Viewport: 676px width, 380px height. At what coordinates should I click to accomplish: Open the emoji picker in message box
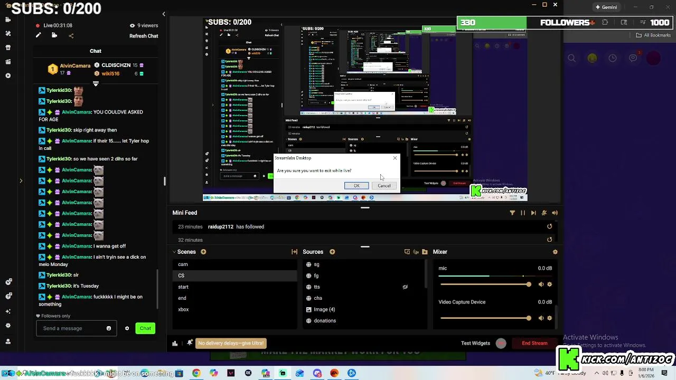tap(109, 328)
